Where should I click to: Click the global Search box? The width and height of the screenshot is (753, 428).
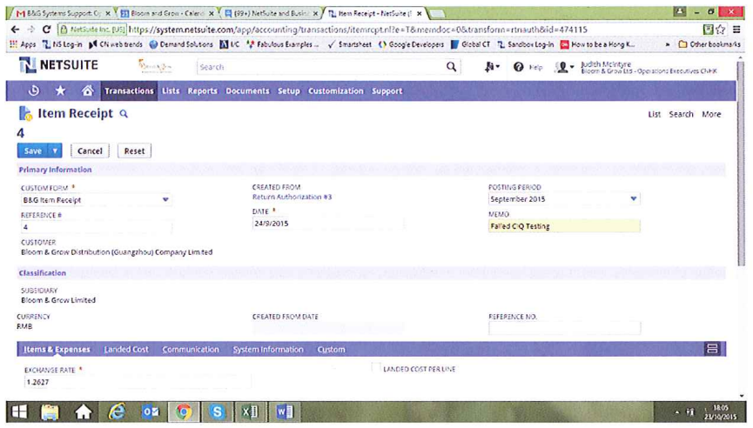tap(321, 67)
